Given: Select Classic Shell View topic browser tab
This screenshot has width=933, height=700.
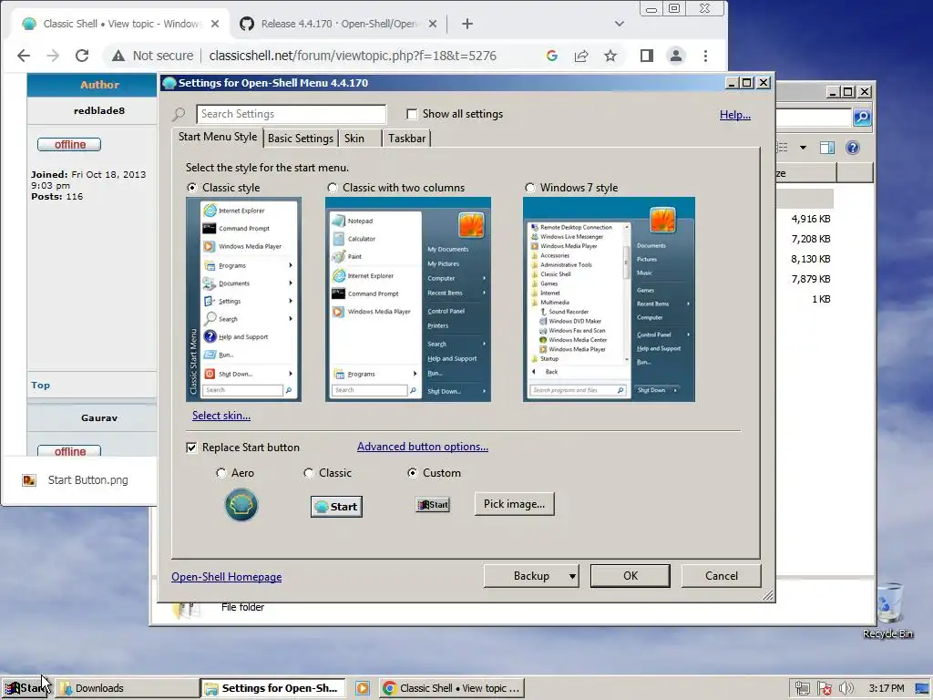Looking at the screenshot, I should click(x=121, y=24).
